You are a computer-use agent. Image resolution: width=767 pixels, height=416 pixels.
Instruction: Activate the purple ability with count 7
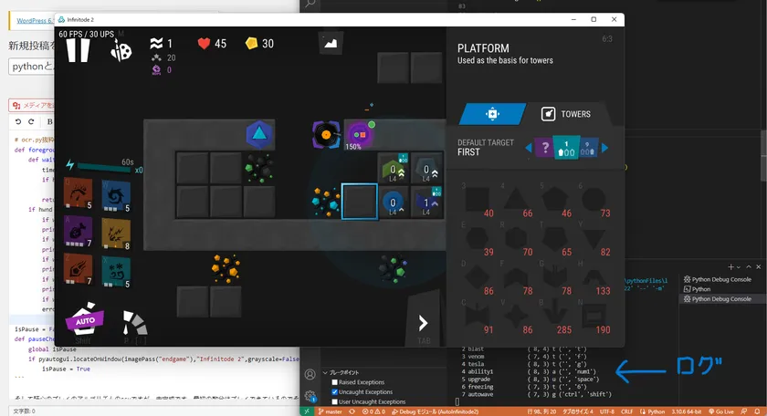79,231
